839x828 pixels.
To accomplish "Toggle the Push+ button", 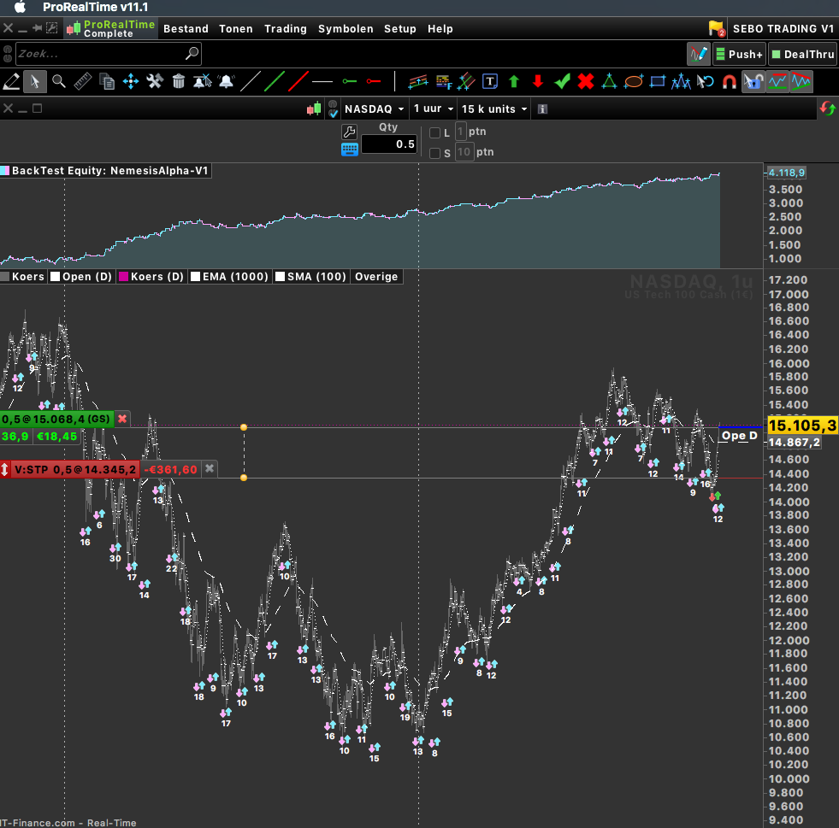I will [739, 54].
